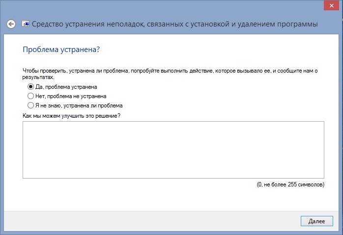Screen dimensions: 343x235
Task: Click the "Как мы можем улучшить это решение?" label
Action: (72, 116)
